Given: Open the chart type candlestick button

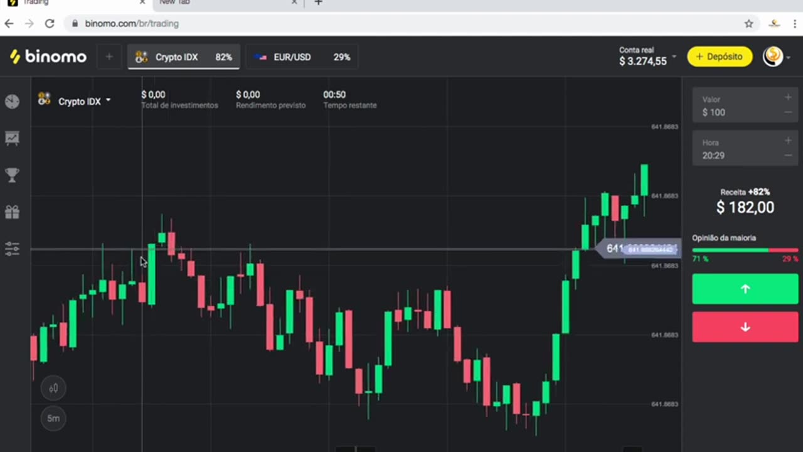Looking at the screenshot, I should pyautogui.click(x=53, y=388).
